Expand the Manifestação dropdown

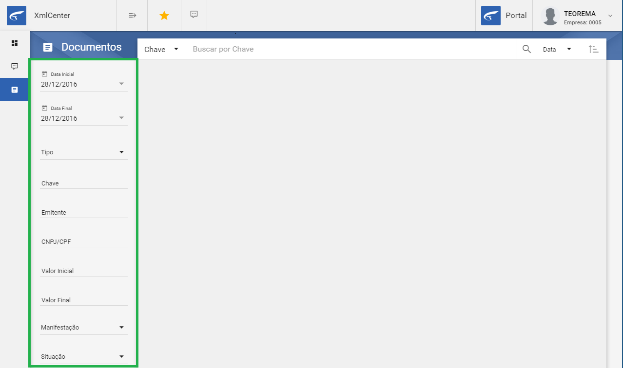click(x=84, y=328)
